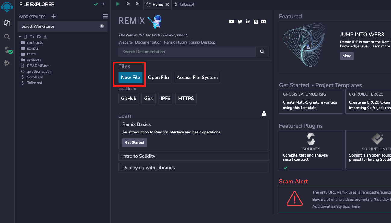391x223 pixels.
Task: Create a workspace with the plus icon
Action: [x=54, y=17]
